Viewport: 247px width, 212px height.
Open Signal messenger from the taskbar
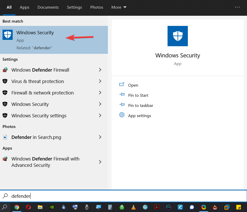click(192, 207)
